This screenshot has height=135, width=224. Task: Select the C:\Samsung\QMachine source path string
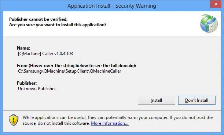[69, 71]
